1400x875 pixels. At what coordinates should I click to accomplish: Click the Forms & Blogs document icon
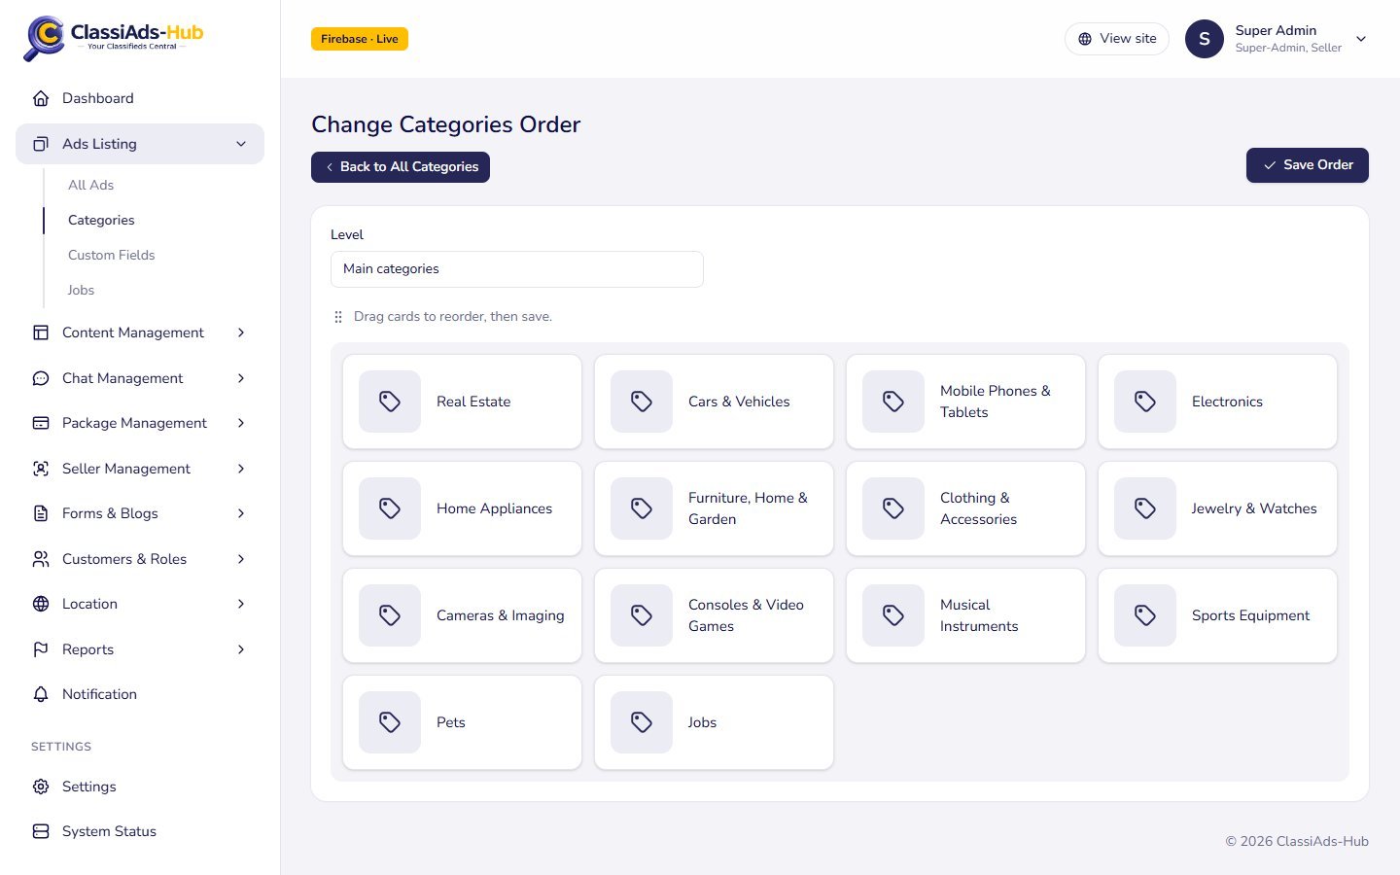click(41, 513)
